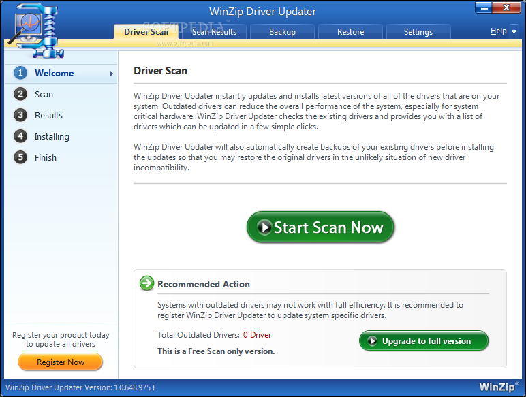Click the 'Recommended Action' heading
The width and height of the screenshot is (526, 397).
click(204, 284)
